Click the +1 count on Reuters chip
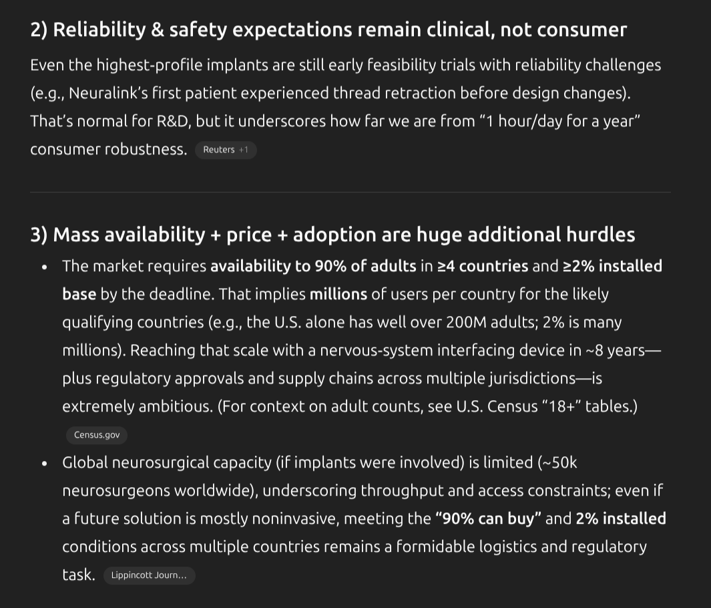This screenshot has height=608, width=711. (243, 150)
